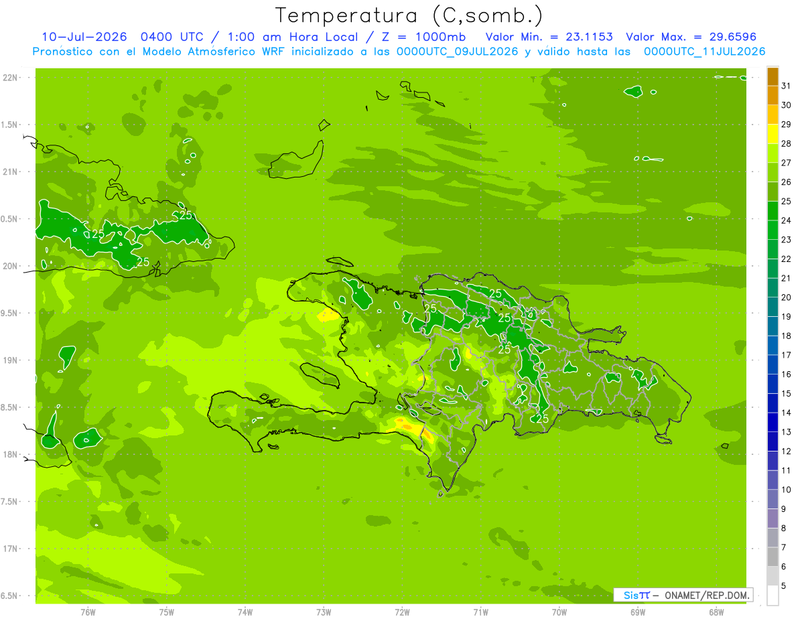This screenshot has width=804, height=621.
Task: Click the gray legend color between 6 and 7
Action: click(x=773, y=557)
